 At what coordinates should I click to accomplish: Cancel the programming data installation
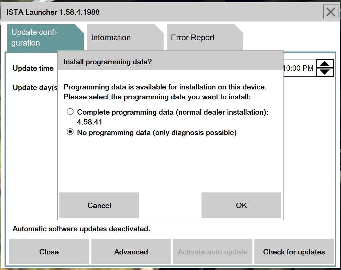[99, 205]
